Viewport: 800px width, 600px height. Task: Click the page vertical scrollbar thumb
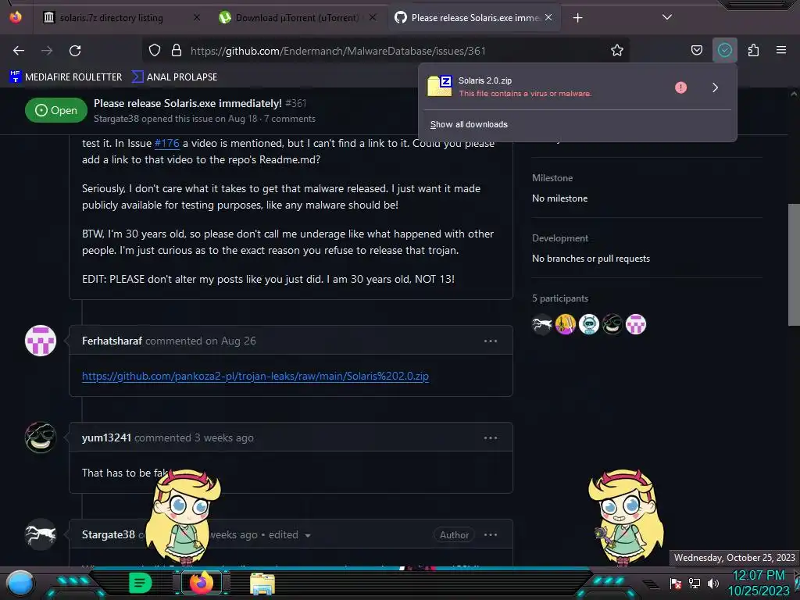(x=794, y=264)
